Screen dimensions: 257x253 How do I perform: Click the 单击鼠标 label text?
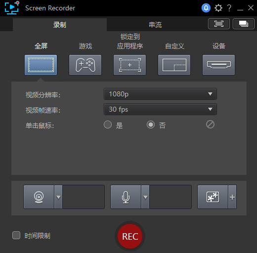(x=40, y=126)
